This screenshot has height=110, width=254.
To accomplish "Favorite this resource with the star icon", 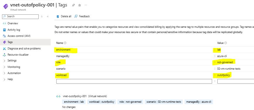I will pyautogui.click(x=79, y=5).
